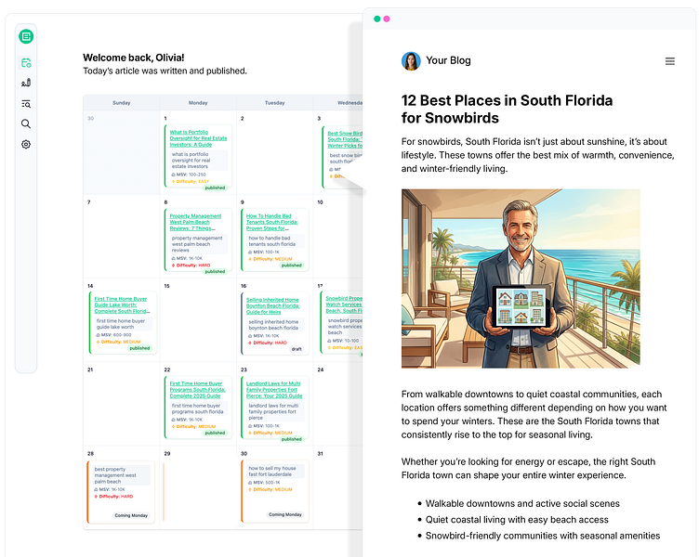Click the snowbird article featured image

(521, 278)
